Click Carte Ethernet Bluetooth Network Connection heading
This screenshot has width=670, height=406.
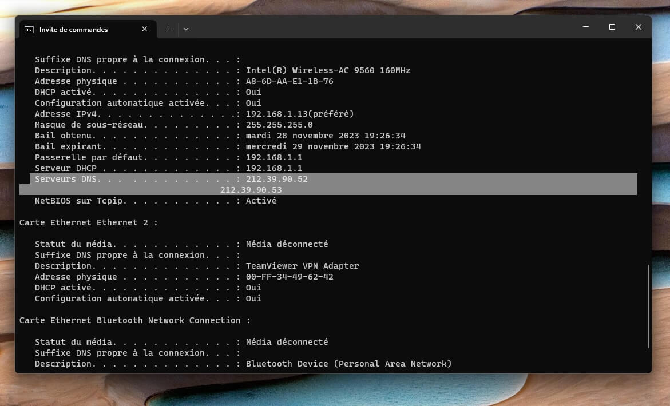pyautogui.click(x=134, y=320)
